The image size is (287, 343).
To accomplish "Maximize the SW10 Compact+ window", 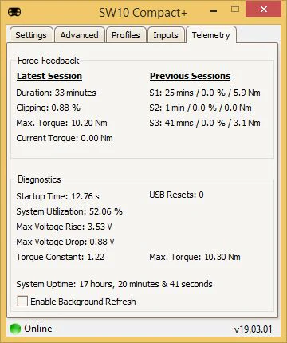I will click(x=235, y=10).
